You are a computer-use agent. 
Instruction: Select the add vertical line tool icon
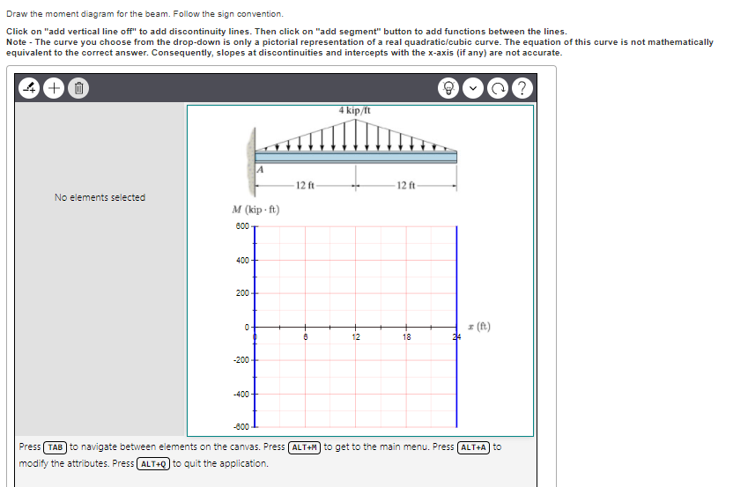click(x=29, y=88)
